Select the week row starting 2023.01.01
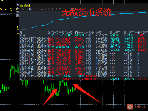148x111 pixels. [83, 64]
